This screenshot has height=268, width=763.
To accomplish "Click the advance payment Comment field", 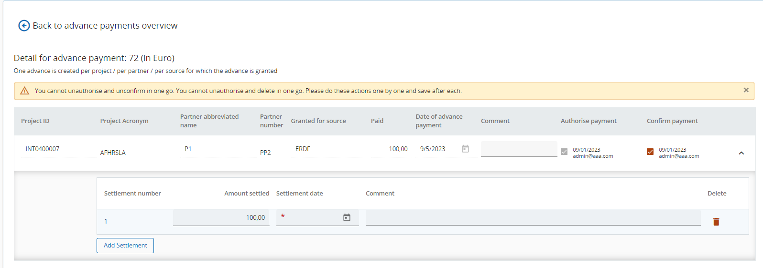I will pos(519,149).
